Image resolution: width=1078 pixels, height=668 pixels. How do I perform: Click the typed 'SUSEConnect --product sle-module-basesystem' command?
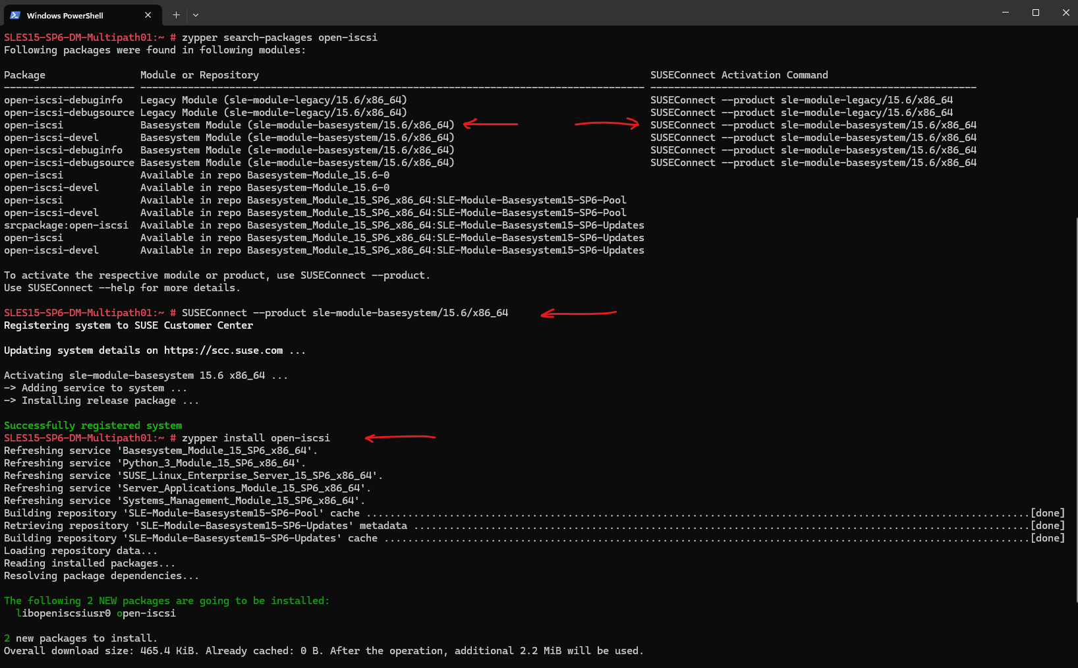345,313
